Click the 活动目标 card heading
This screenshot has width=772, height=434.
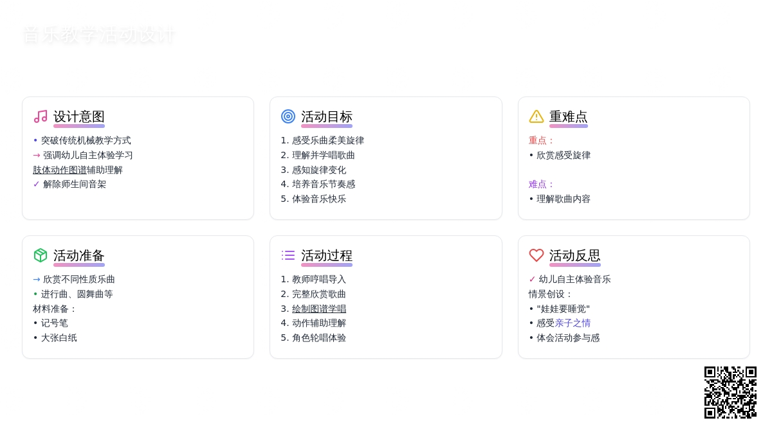point(327,117)
